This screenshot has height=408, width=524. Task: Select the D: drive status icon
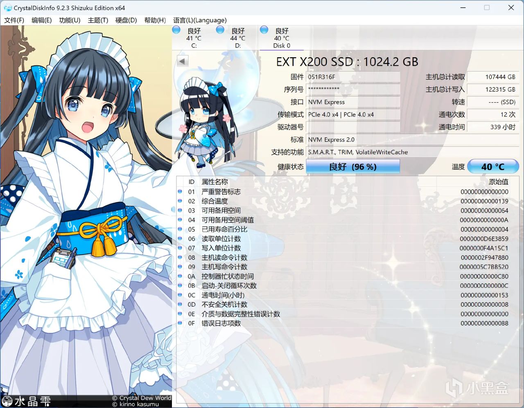coord(220,30)
